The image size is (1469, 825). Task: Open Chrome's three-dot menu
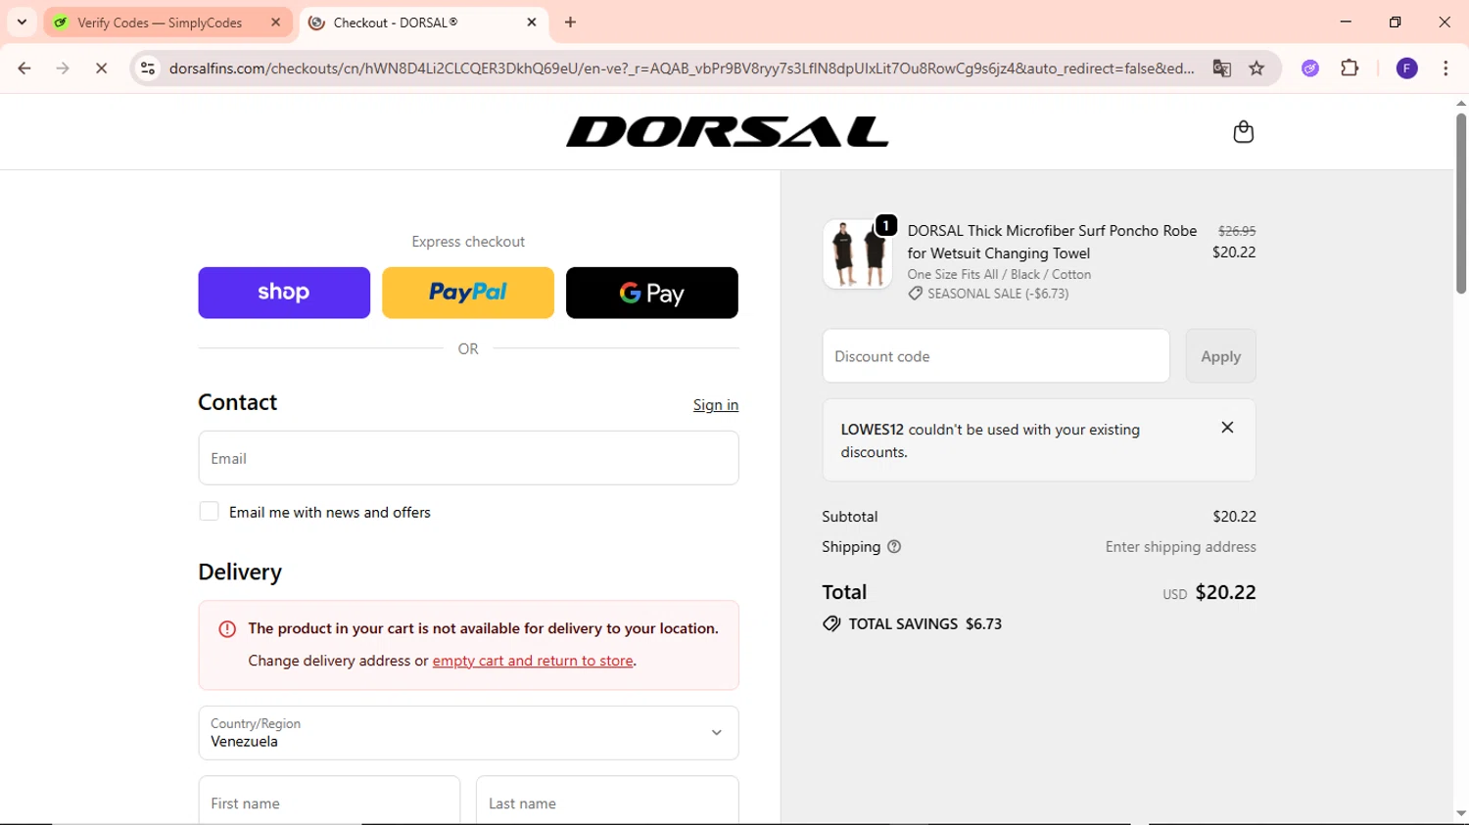click(x=1445, y=69)
